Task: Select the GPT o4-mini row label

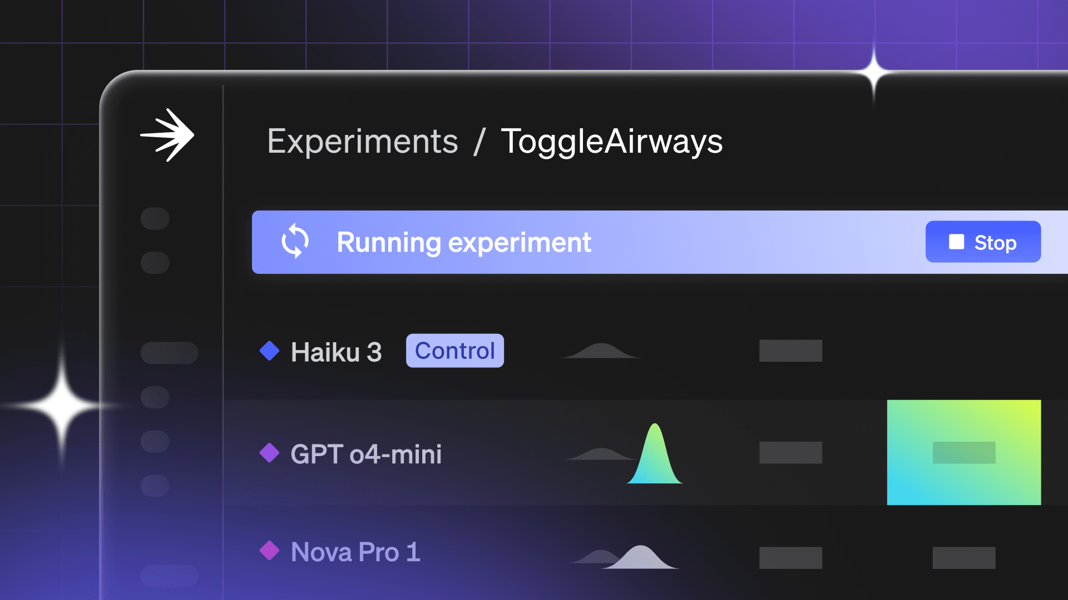Action: pyautogui.click(x=366, y=454)
